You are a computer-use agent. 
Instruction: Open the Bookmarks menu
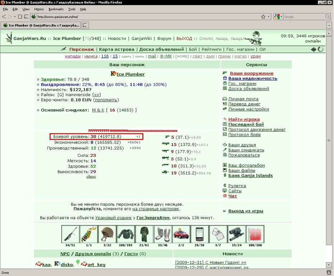click(56, 9)
